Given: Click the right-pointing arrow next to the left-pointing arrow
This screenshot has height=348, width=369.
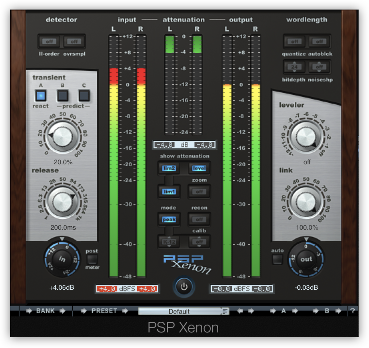Looking at the screenshot, I should 251,311.
